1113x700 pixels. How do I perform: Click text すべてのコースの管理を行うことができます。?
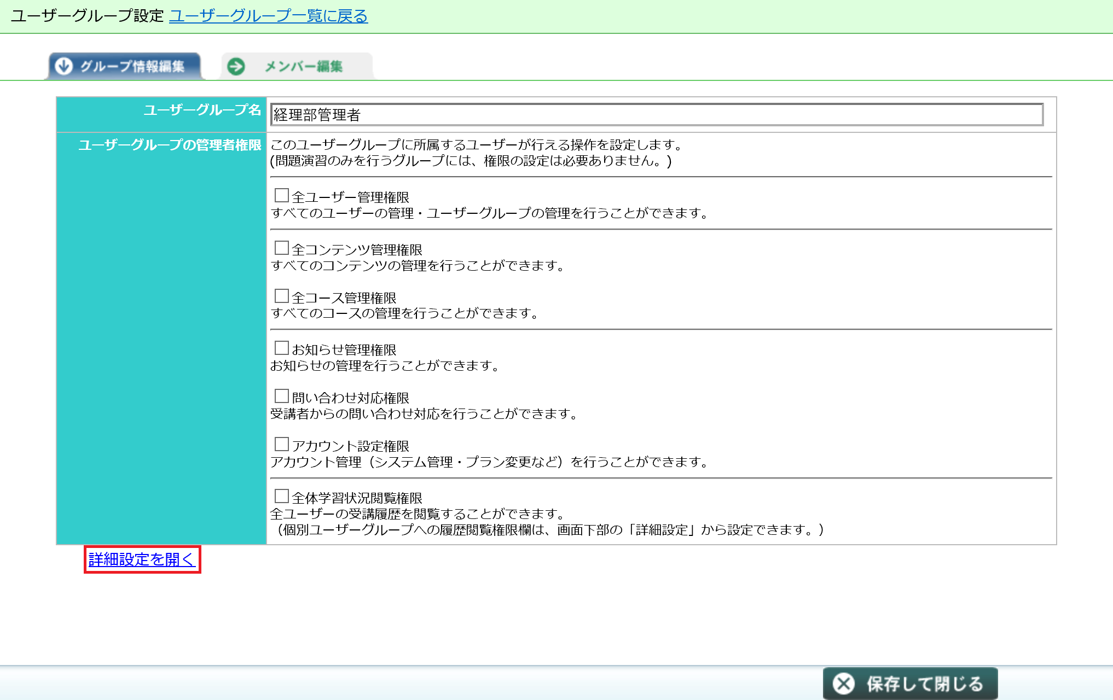click(x=405, y=313)
